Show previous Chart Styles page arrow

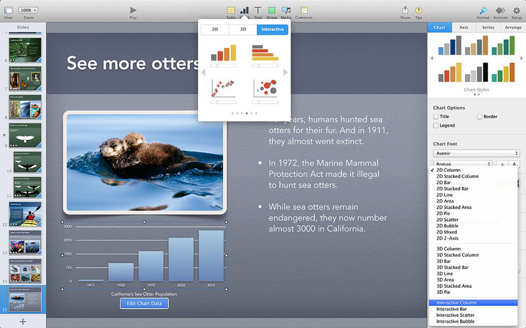coord(432,58)
